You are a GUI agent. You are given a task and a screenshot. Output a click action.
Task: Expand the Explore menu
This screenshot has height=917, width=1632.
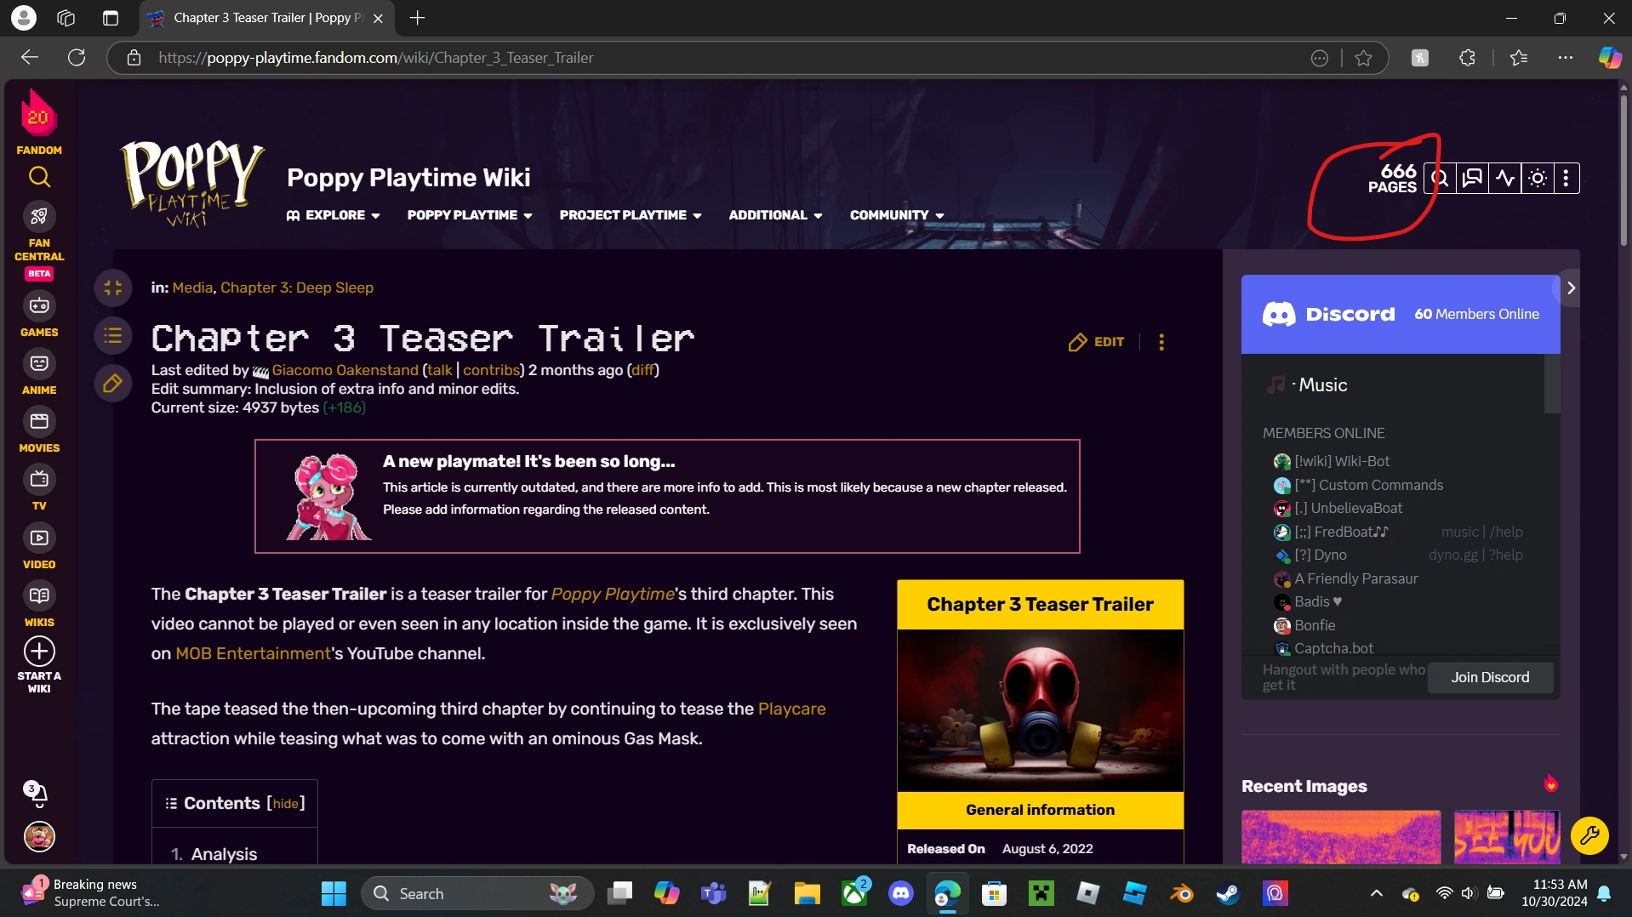coord(334,215)
